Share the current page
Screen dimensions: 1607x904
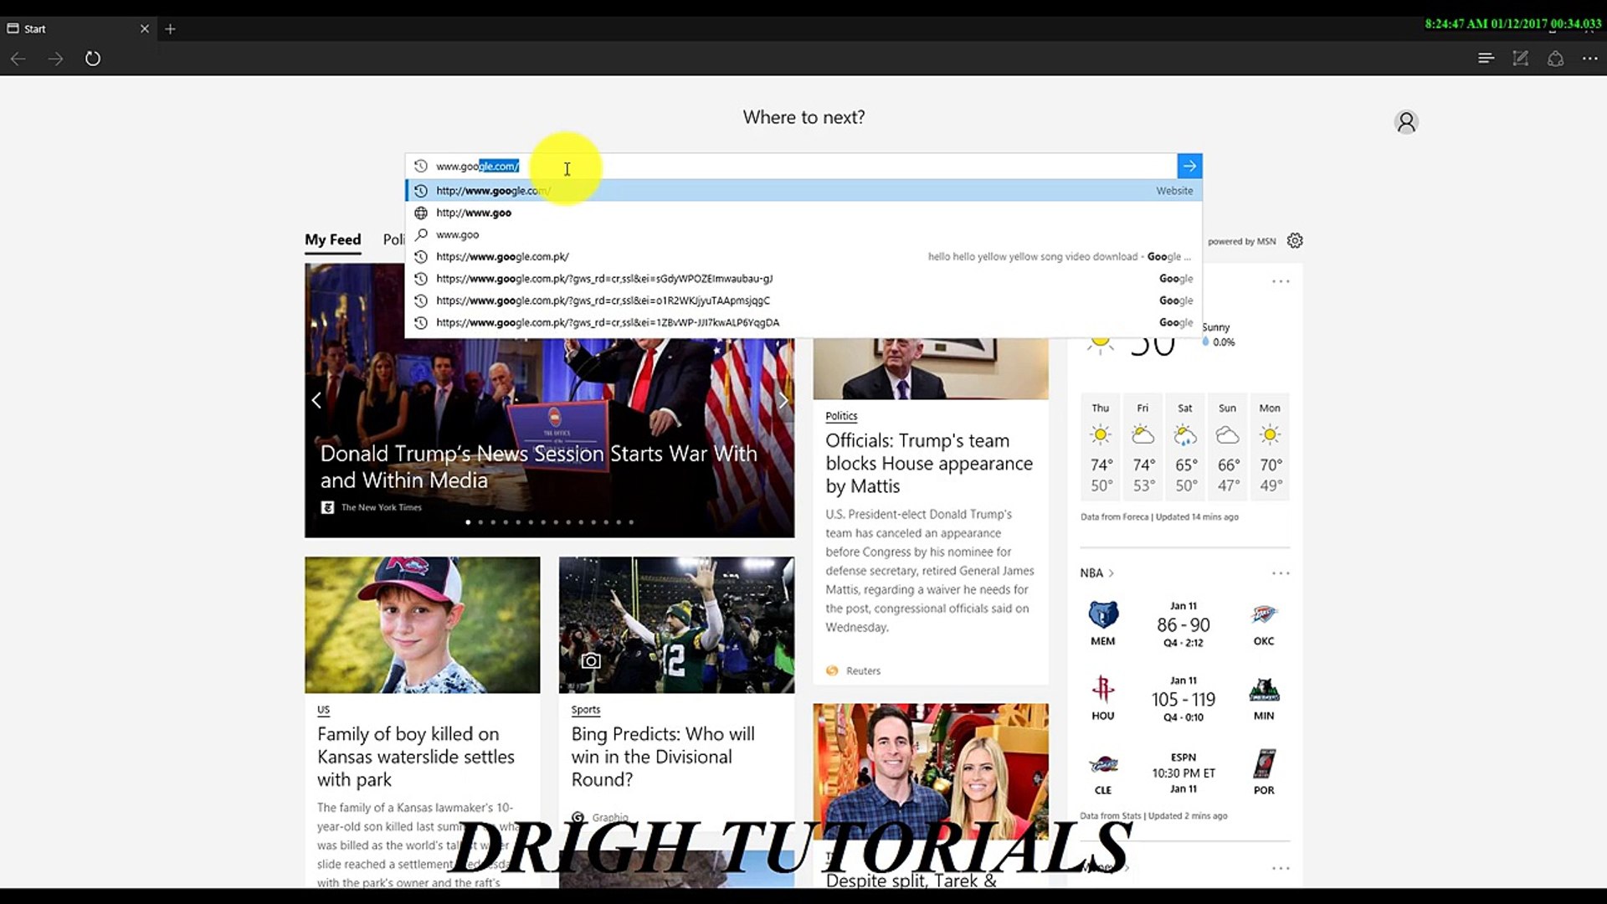pyautogui.click(x=1555, y=59)
